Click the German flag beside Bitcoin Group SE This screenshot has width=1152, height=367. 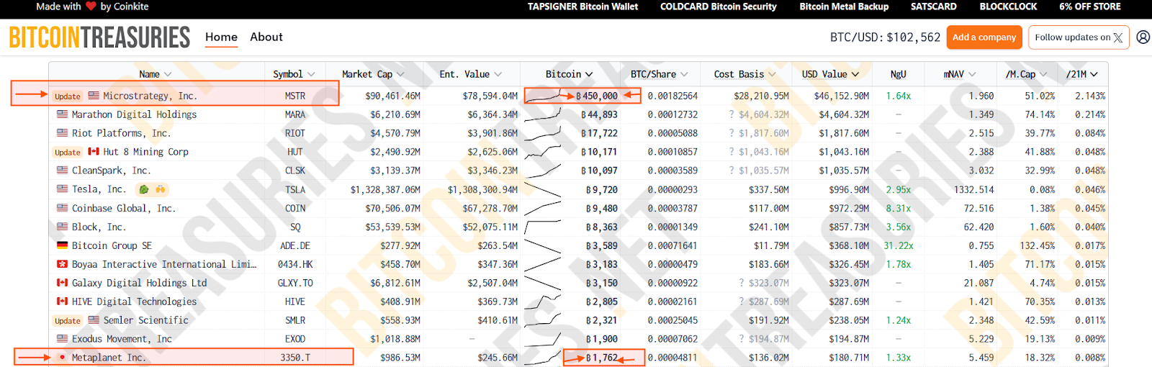pos(63,245)
